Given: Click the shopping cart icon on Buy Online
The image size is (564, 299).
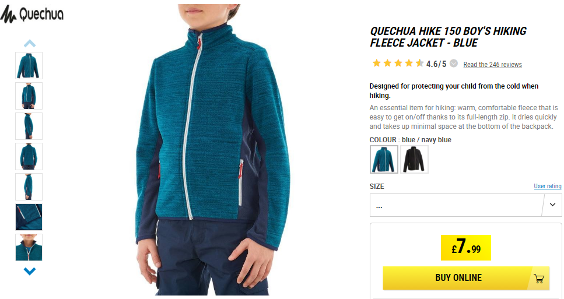Looking at the screenshot, I should tap(539, 278).
